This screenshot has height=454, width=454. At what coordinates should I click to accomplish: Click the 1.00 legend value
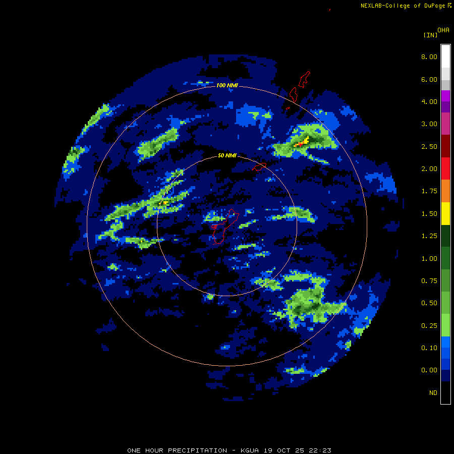[429, 259]
